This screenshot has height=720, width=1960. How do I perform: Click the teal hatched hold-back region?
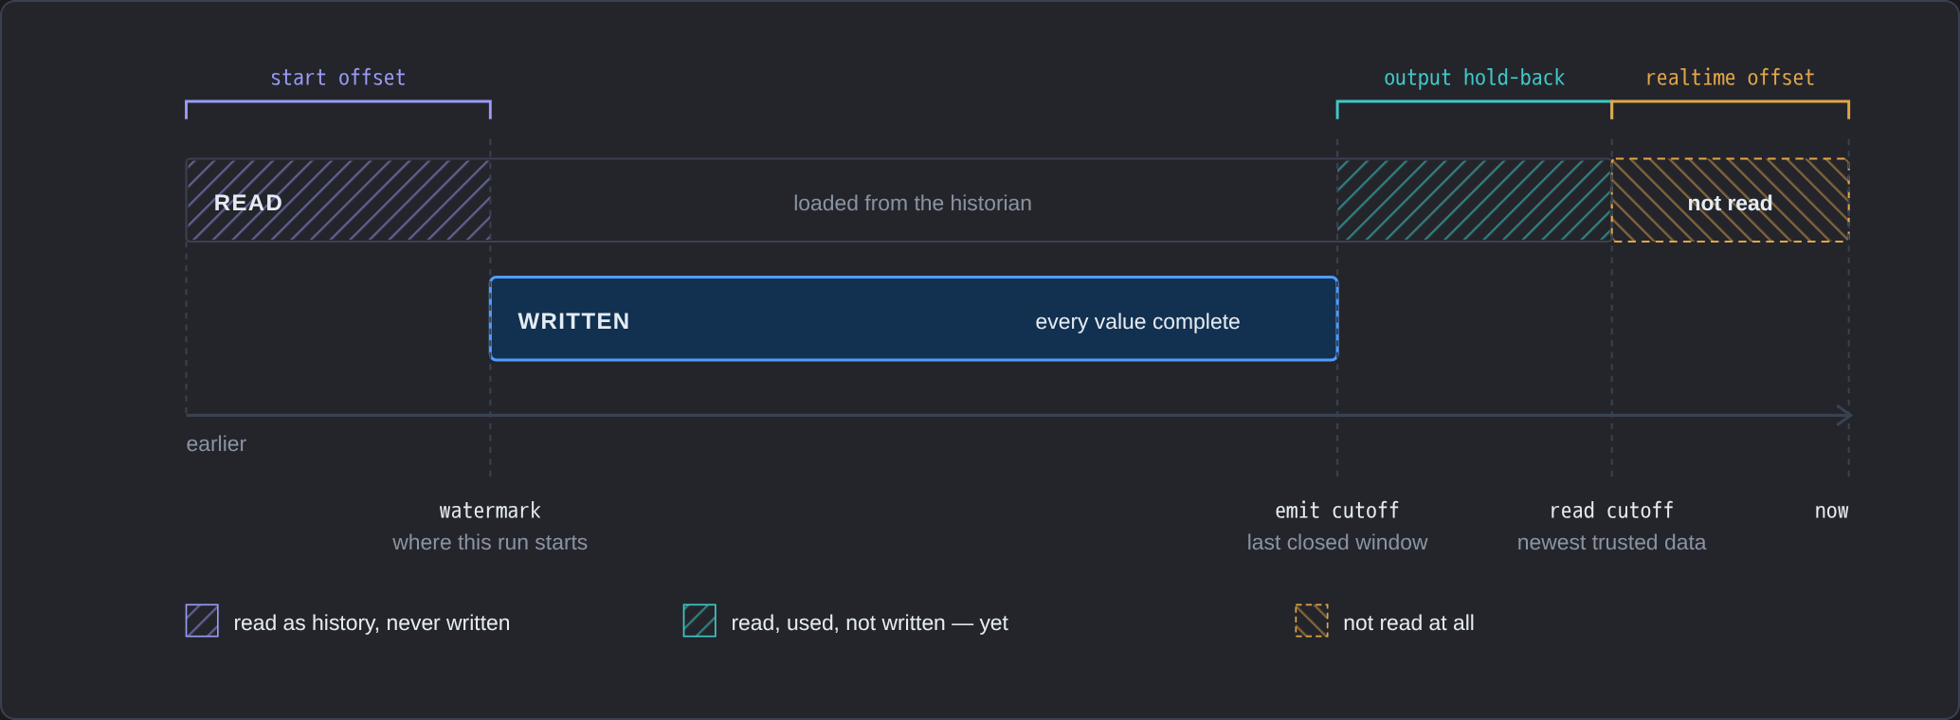(x=1475, y=200)
